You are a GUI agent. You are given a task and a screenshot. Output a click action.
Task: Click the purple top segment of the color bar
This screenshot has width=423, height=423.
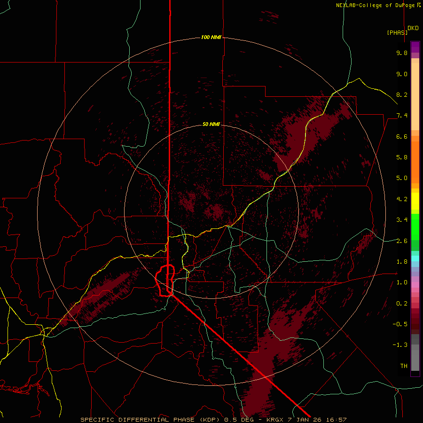pos(415,47)
